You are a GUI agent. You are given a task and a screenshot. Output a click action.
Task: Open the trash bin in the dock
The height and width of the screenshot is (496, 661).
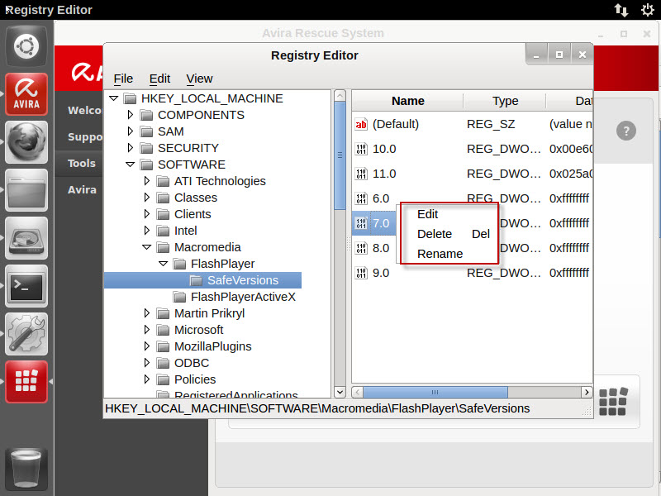26,468
